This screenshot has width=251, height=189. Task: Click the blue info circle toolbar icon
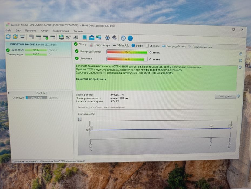coord(130,38)
